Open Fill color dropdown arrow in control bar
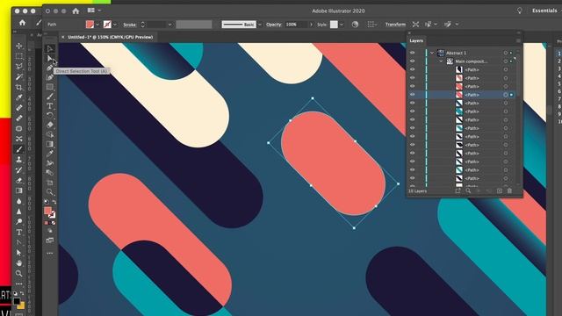Screen dimensions: 562x316 (97, 25)
